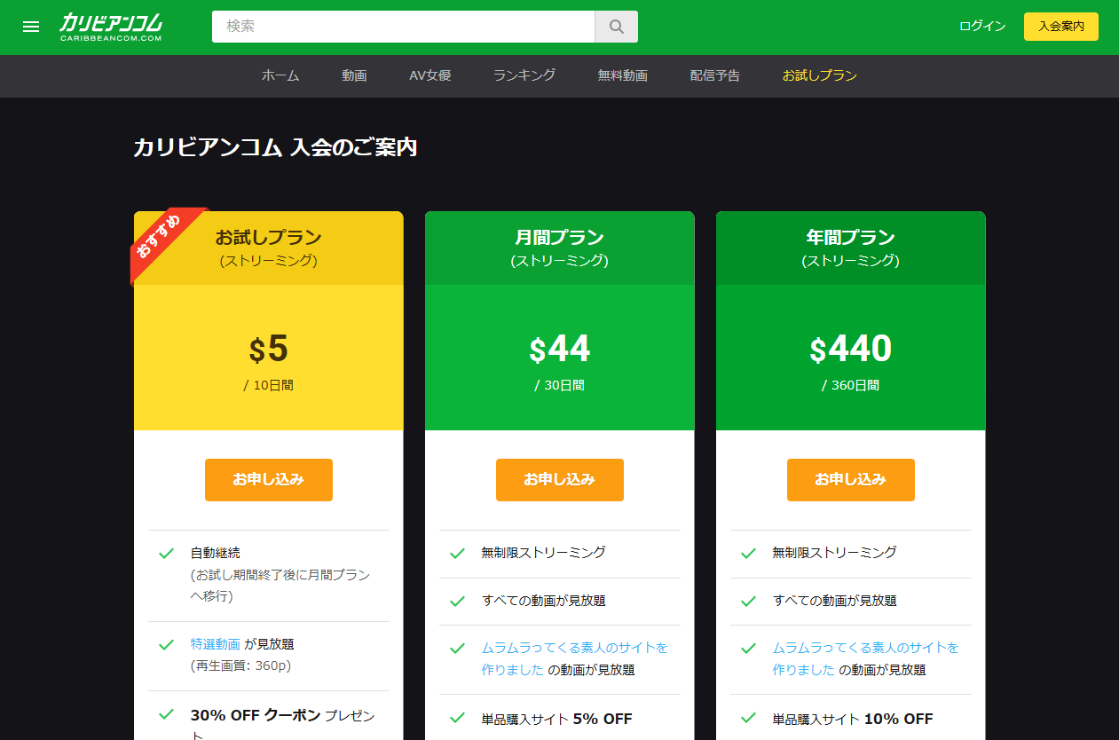The width and height of the screenshot is (1119, 740).
Task: Click checkmark beside 無制限ストリーミング in 月間プラン
Action: point(457,553)
